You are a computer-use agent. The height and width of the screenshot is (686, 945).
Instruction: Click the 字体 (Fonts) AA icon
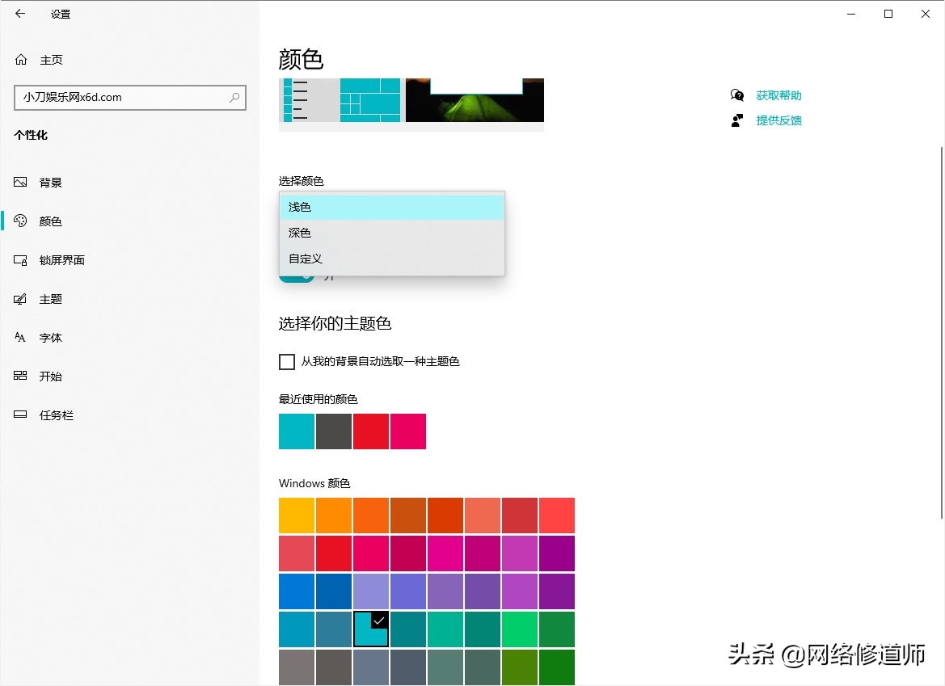coord(19,337)
